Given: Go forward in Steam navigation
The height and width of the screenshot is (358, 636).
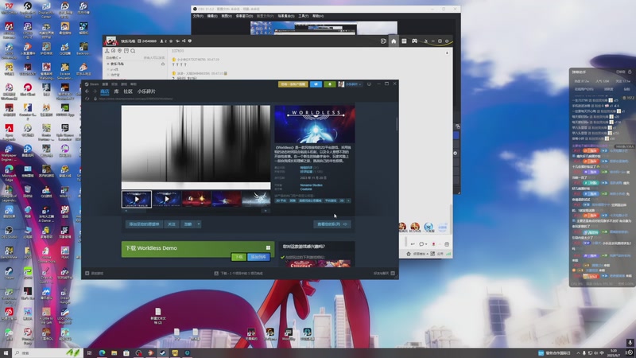Looking at the screenshot, I should [x=95, y=91].
